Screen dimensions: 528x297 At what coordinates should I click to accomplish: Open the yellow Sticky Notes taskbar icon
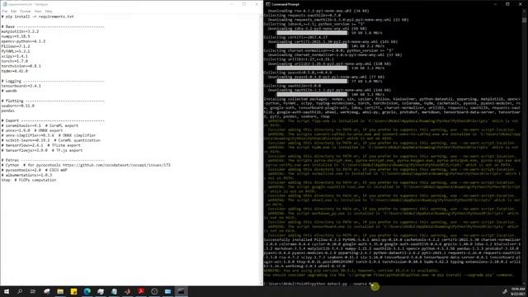pyautogui.click(x=73, y=291)
